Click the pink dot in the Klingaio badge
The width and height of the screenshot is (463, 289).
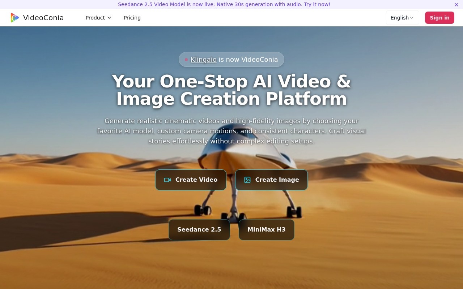point(186,60)
